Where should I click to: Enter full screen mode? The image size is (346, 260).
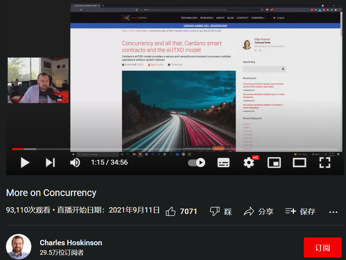click(325, 163)
